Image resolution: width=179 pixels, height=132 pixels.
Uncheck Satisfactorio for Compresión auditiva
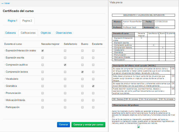coord(65,65)
